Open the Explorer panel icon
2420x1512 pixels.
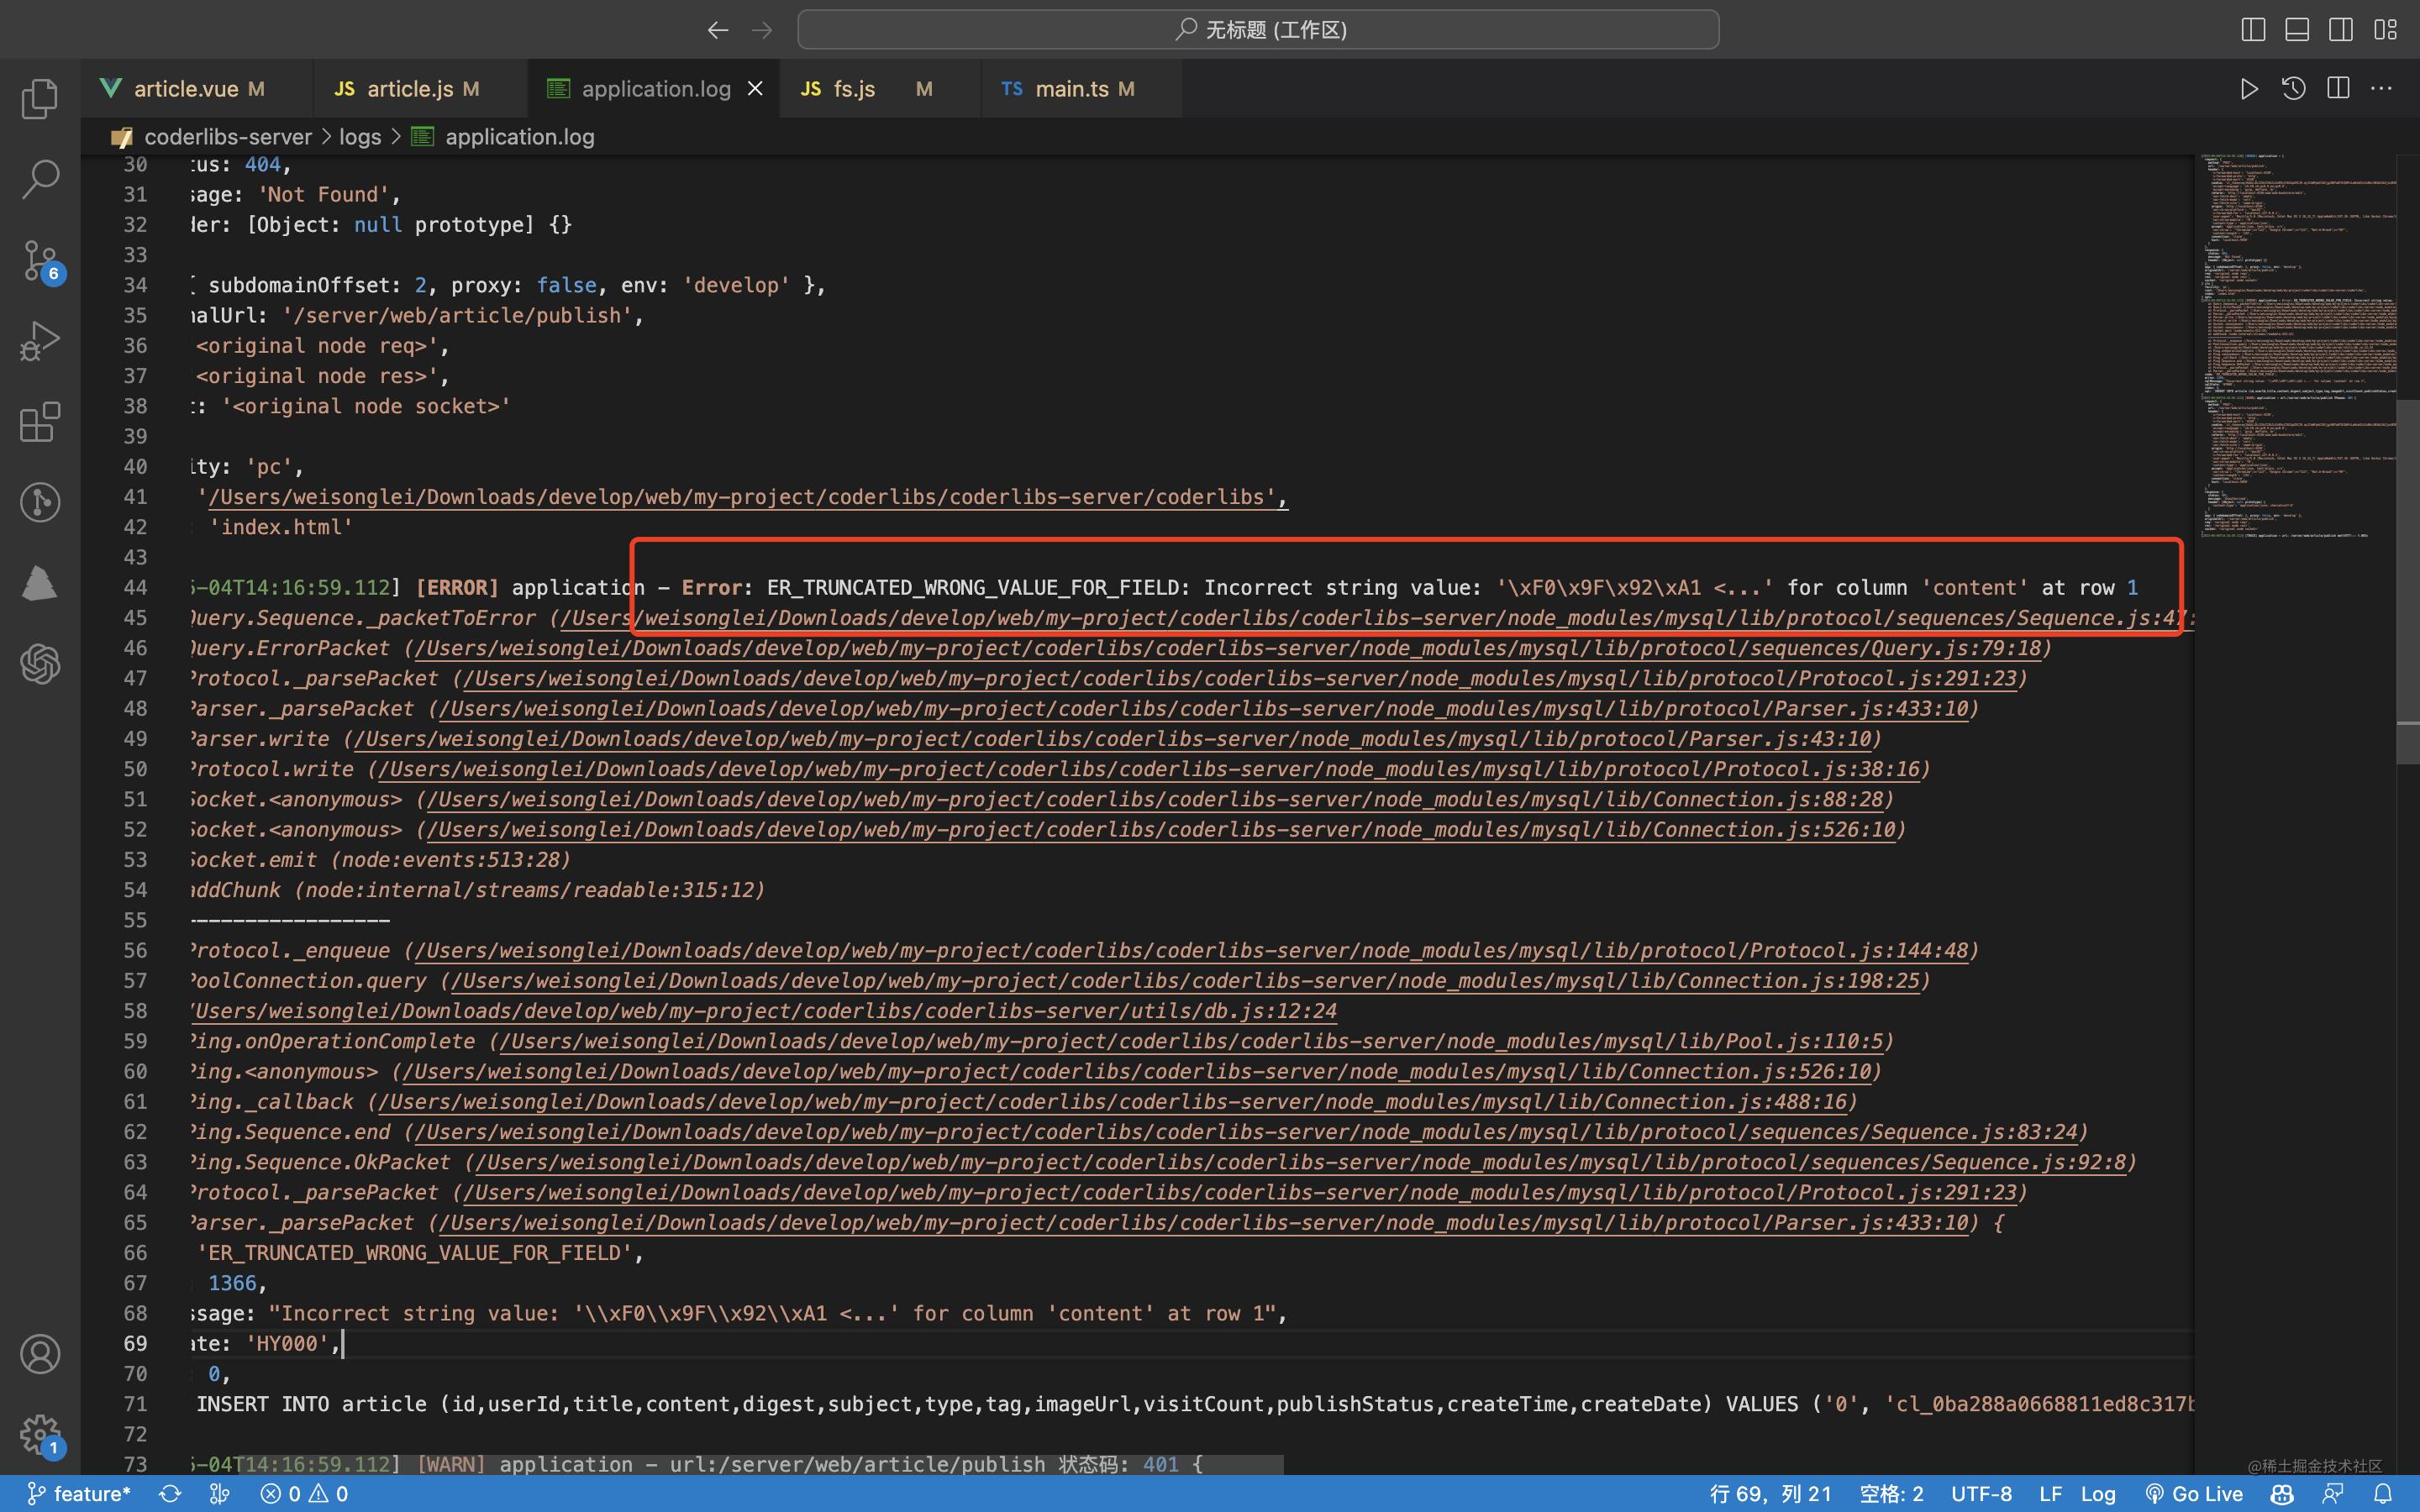click(x=40, y=98)
